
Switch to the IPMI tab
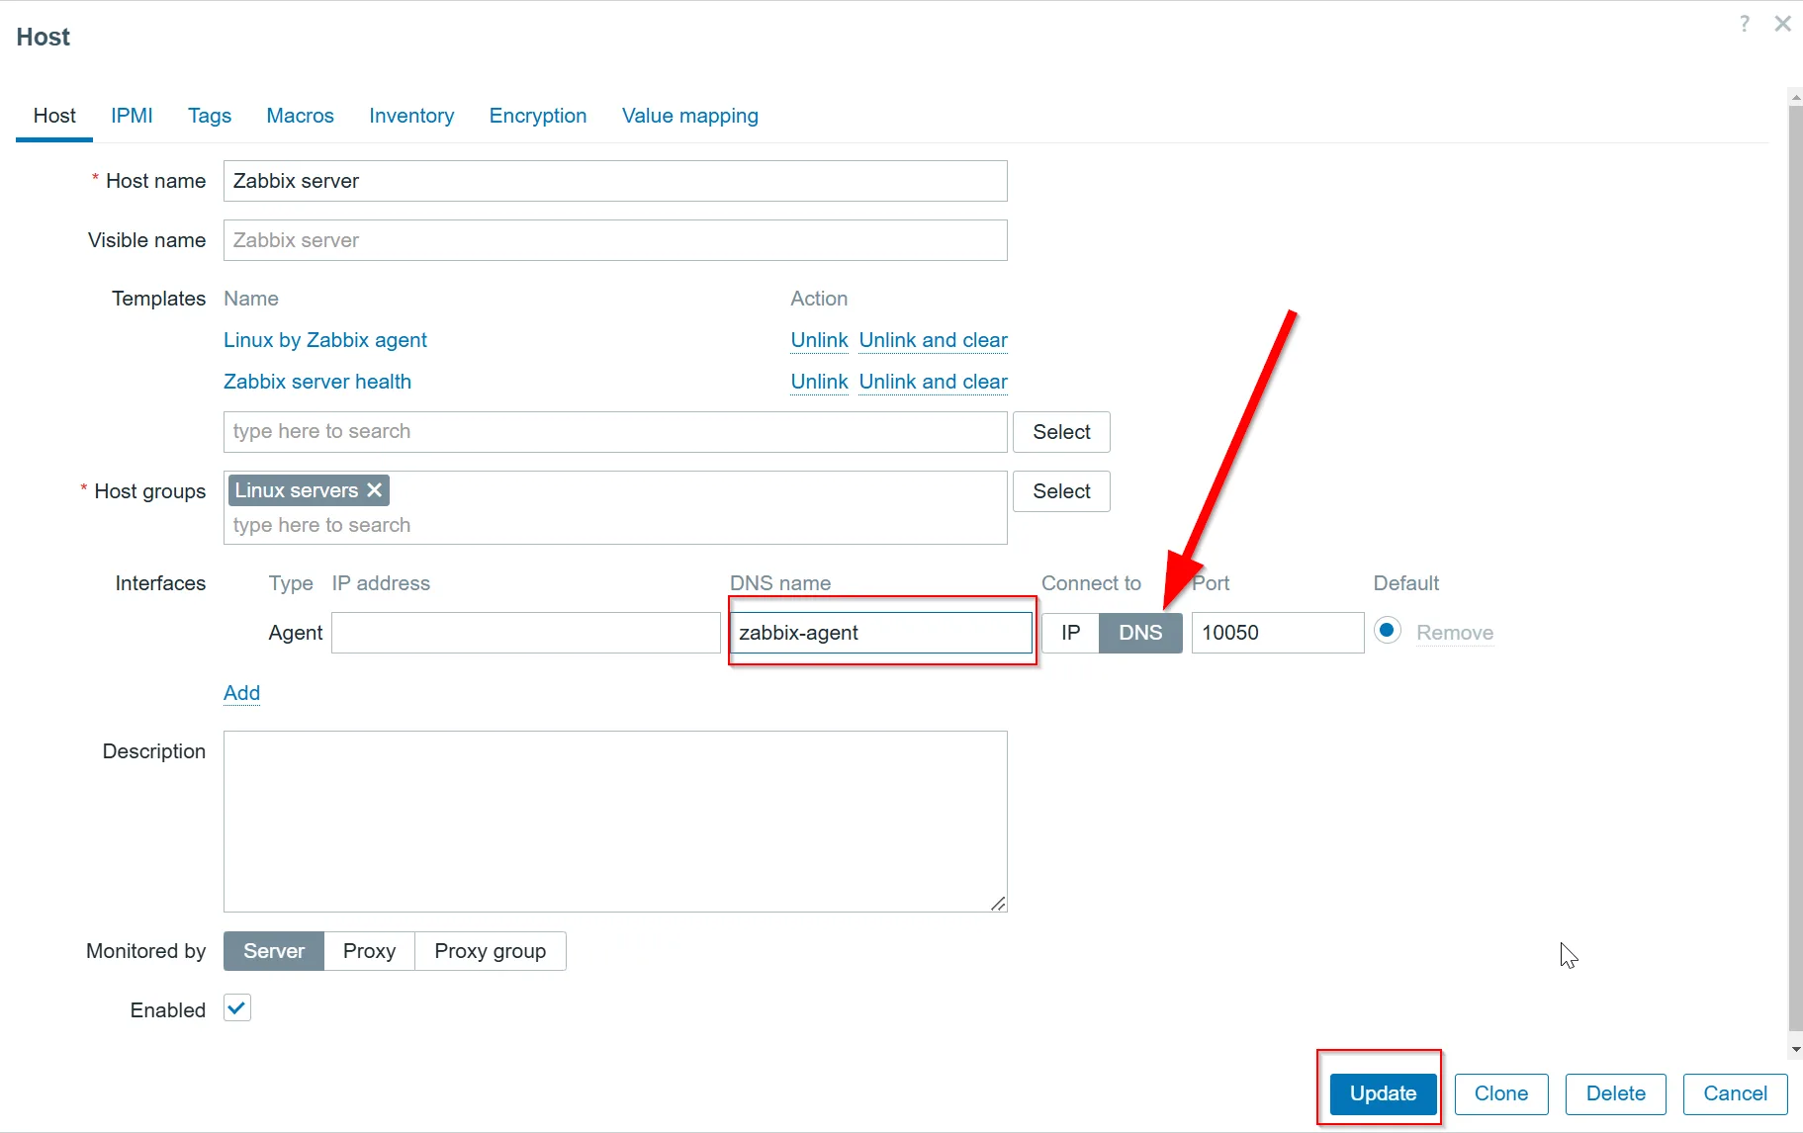pos(132,116)
